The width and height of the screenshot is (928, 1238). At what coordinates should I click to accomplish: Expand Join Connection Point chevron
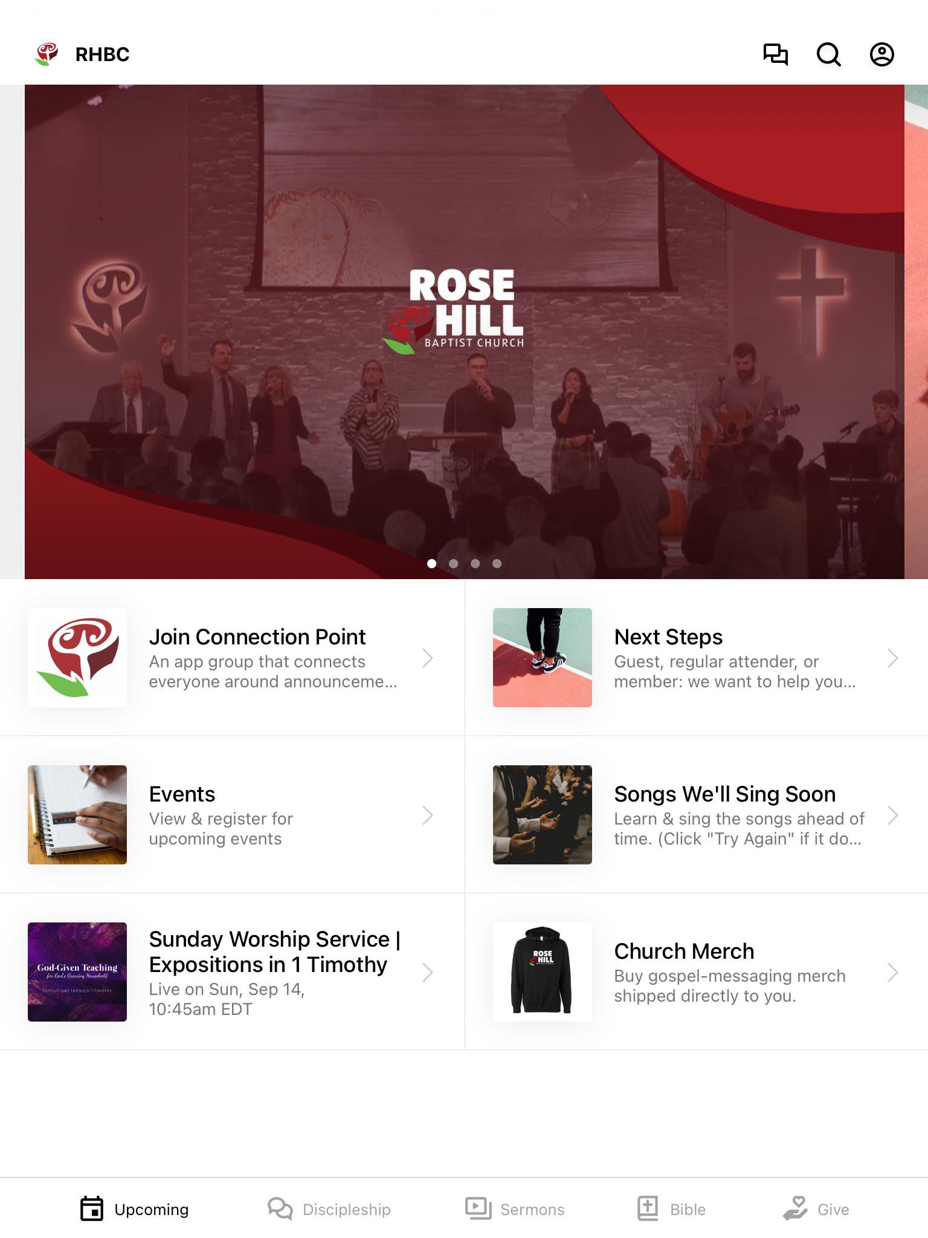428,658
